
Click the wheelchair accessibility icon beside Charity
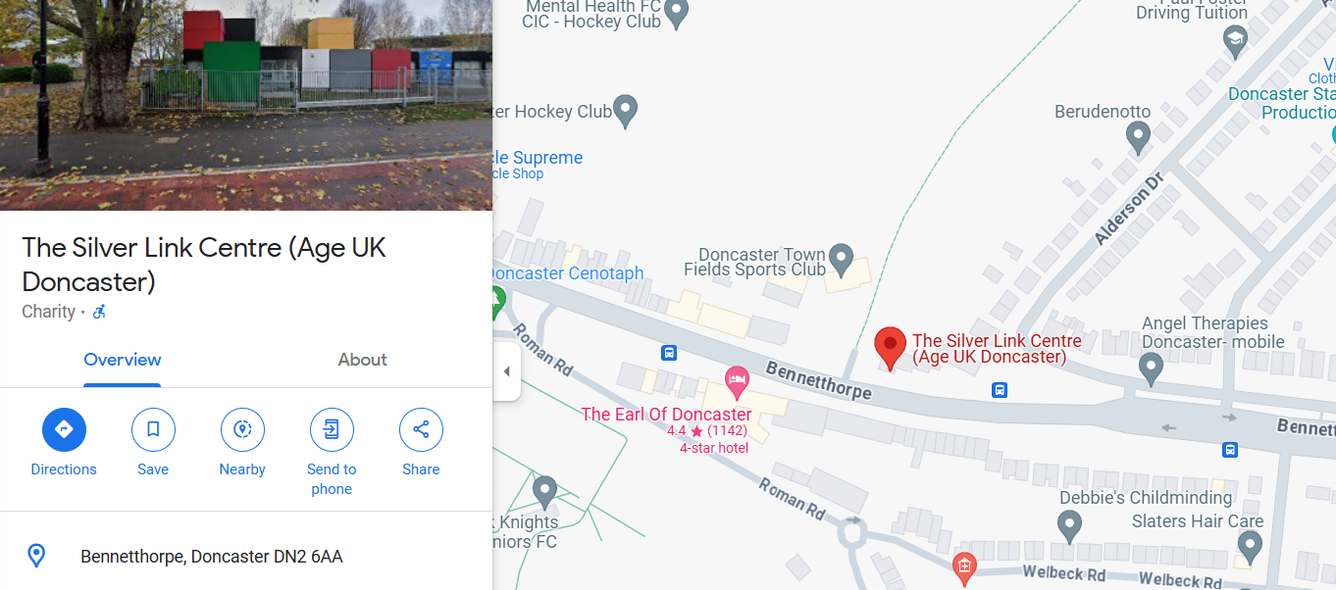pyautogui.click(x=99, y=312)
